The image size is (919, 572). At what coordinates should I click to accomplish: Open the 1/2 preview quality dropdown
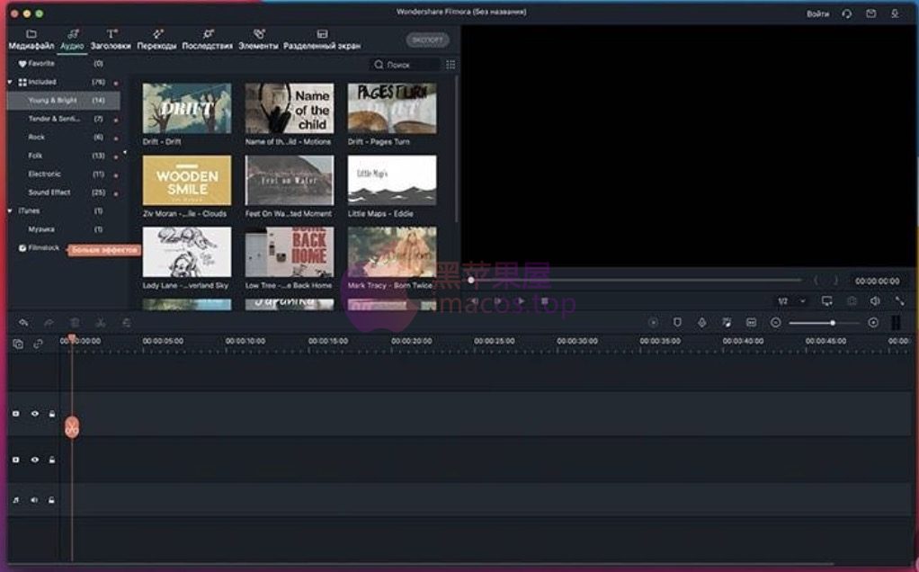[x=791, y=301]
